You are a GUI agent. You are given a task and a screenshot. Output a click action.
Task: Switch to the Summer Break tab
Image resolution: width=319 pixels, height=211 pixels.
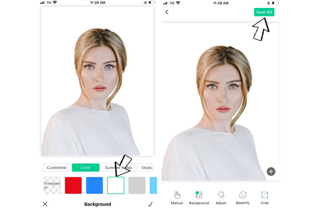pyautogui.click(x=118, y=168)
